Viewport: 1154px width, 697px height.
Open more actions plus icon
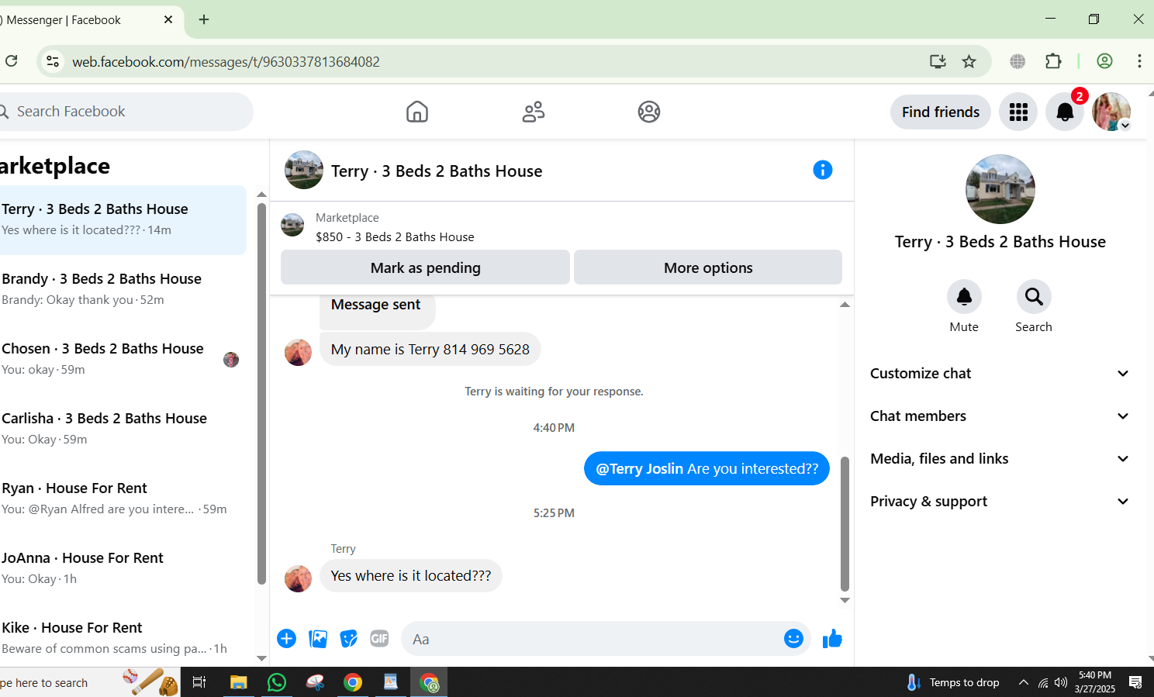(286, 639)
